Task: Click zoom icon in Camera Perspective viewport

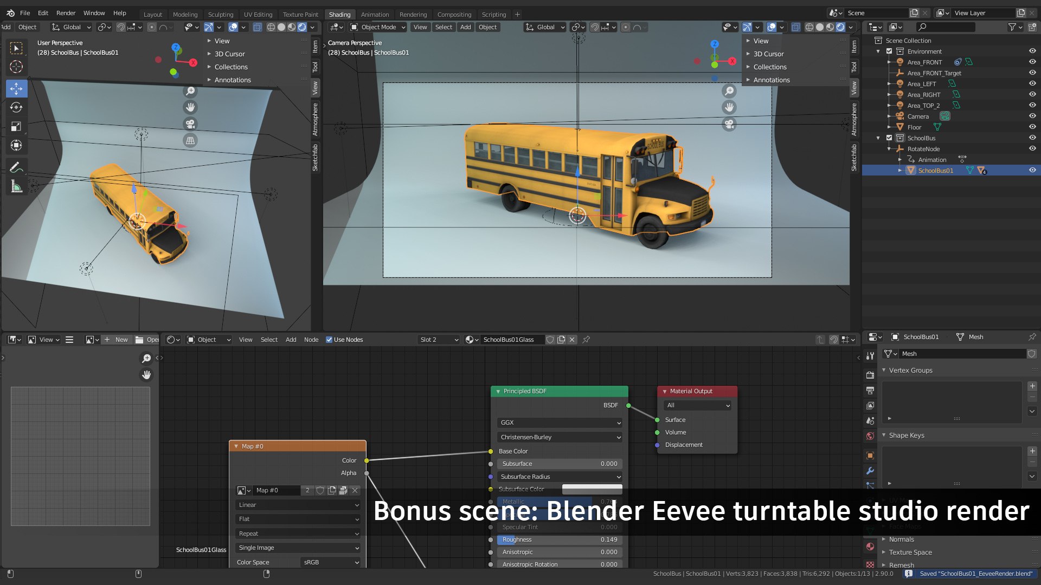Action: tap(729, 91)
